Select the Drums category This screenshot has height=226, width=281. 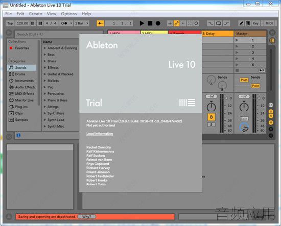[x=21, y=74]
